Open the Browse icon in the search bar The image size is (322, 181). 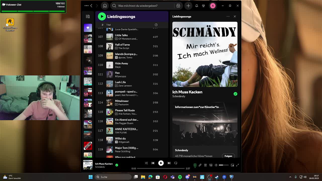pyautogui.click(x=178, y=6)
